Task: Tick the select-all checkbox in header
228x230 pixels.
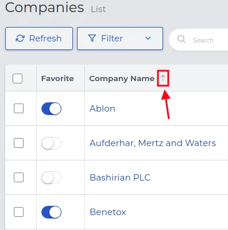Action: [x=17, y=78]
